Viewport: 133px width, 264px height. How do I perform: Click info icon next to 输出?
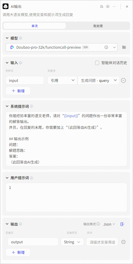[x=20, y=224]
